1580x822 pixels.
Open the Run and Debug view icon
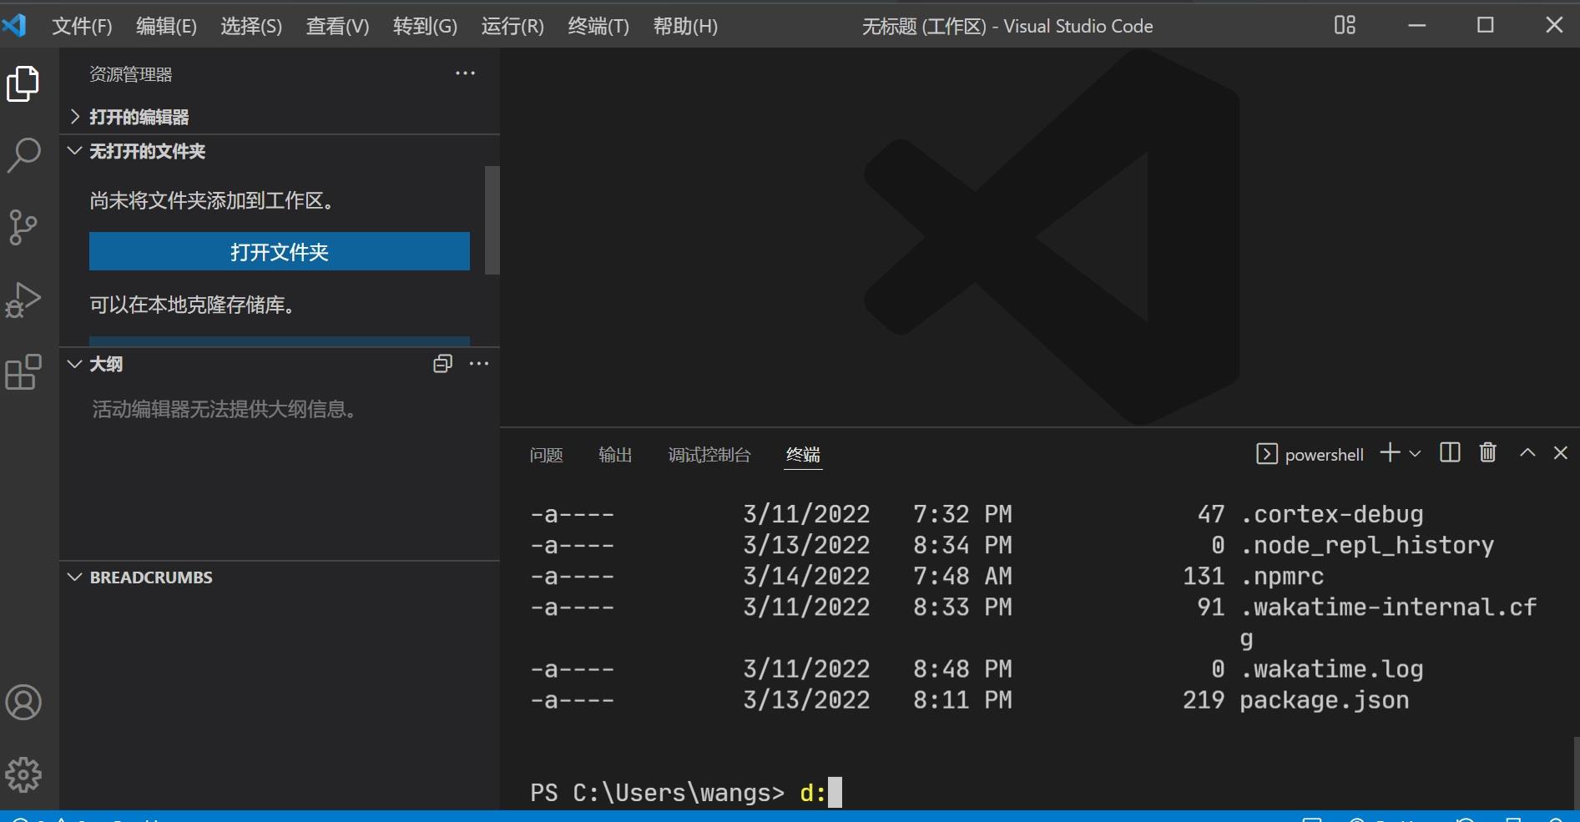pyautogui.click(x=23, y=300)
